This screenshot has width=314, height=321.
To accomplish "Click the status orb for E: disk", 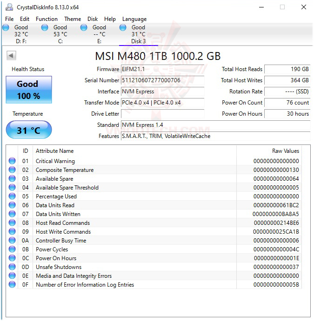I will click(x=84, y=27).
